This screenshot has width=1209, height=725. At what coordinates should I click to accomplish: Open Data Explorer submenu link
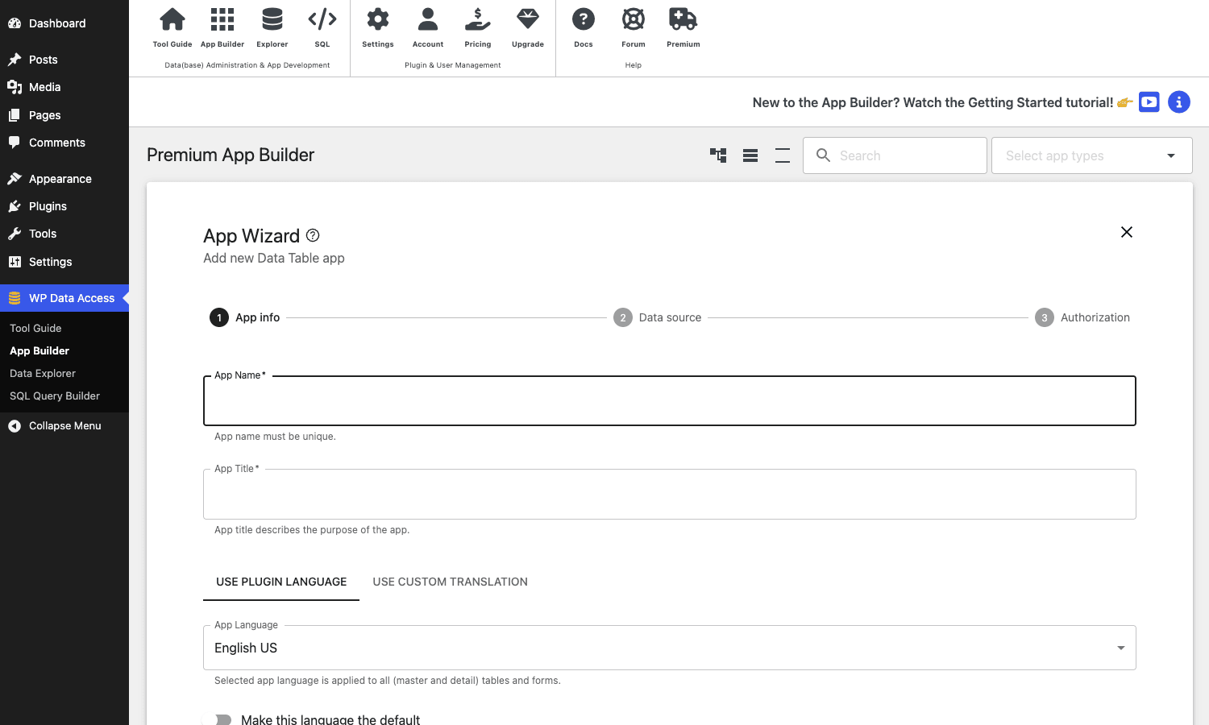click(43, 373)
